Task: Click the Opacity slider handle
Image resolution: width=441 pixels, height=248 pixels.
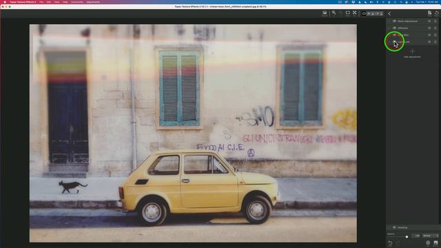Action: [x=407, y=237]
